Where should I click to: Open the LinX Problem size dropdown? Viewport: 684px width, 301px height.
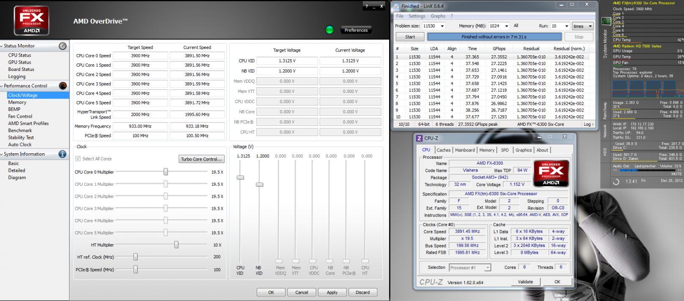442,26
